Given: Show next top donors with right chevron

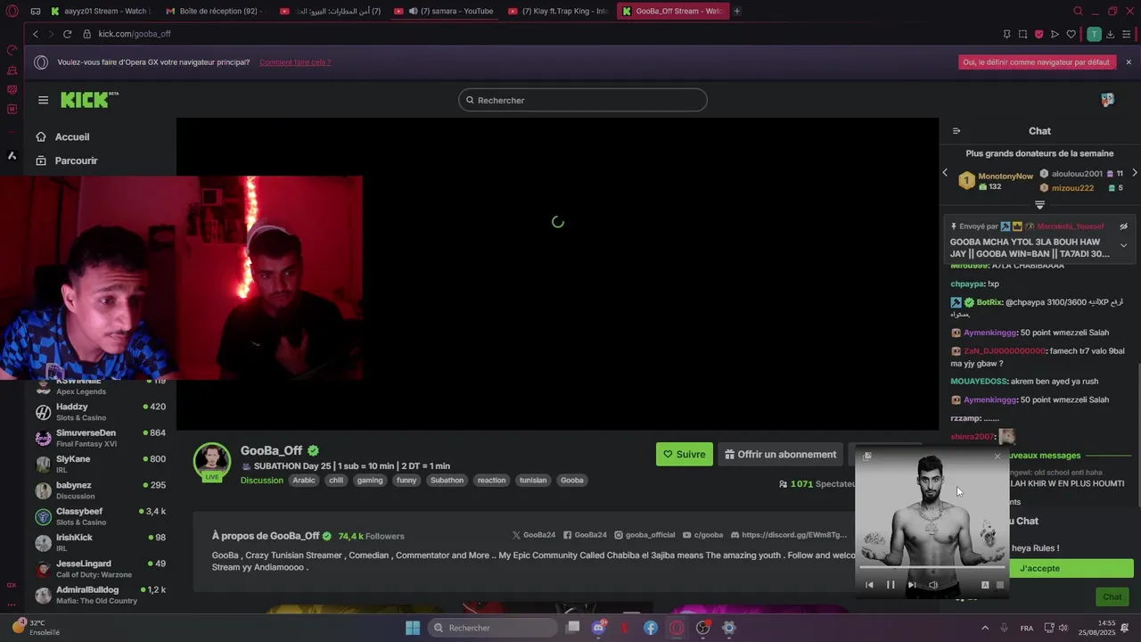Looking at the screenshot, I should 1134,173.
